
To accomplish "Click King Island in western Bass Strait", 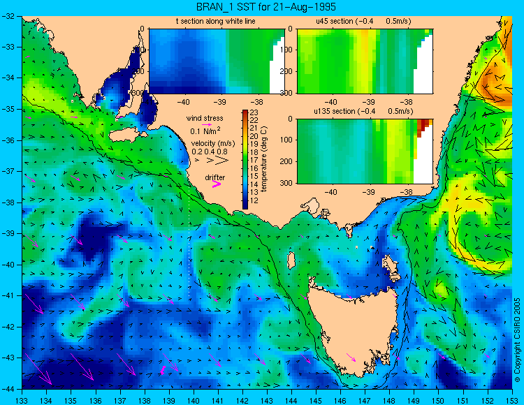I will [291, 260].
